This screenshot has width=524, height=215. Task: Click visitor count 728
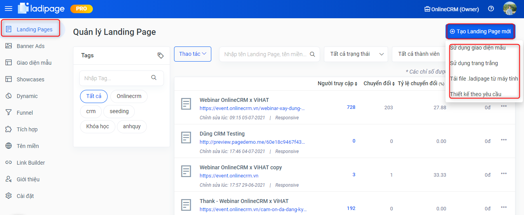[351, 107]
